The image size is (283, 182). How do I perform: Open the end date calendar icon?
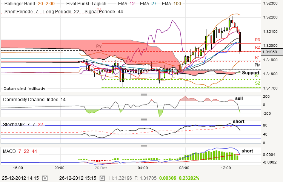(x=102, y=178)
